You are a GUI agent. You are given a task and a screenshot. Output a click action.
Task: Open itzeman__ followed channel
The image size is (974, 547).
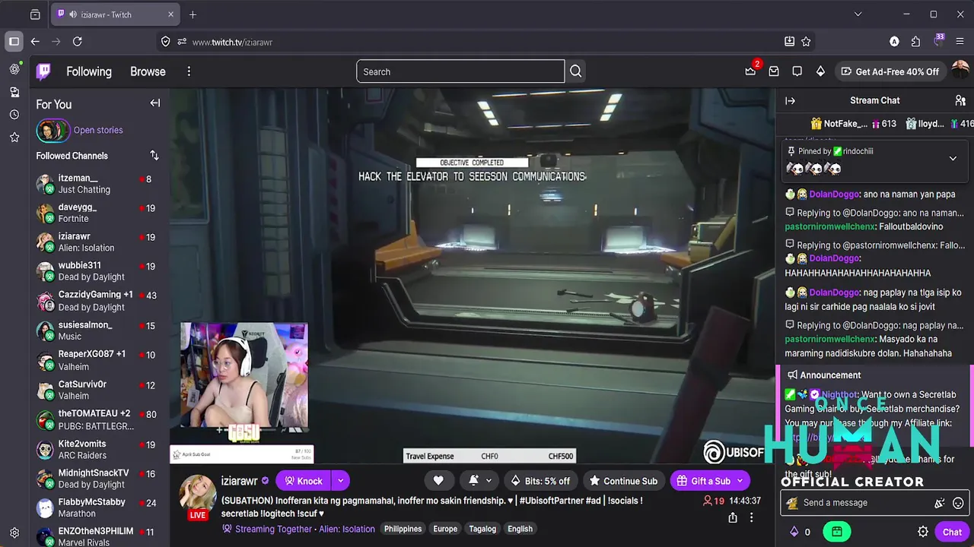(97, 184)
